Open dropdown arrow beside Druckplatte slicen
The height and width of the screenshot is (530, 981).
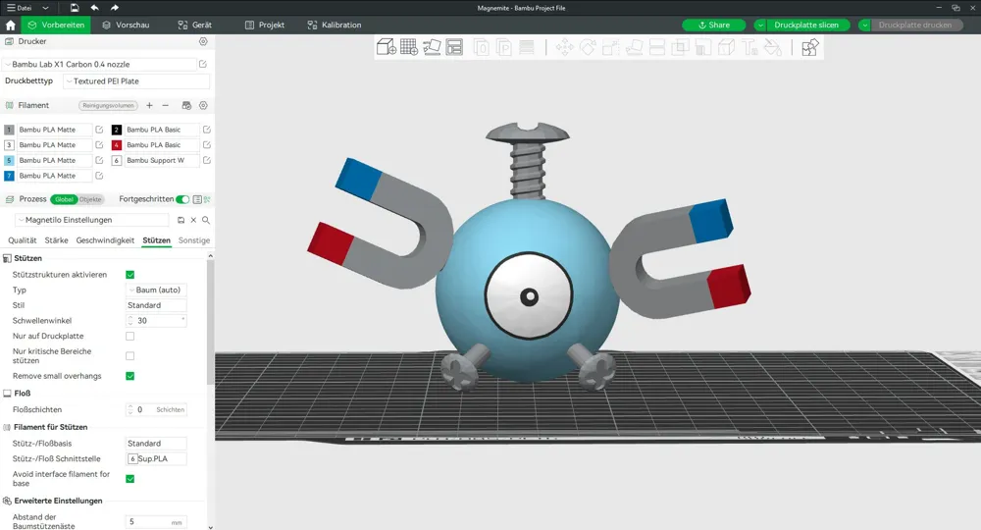click(x=760, y=26)
